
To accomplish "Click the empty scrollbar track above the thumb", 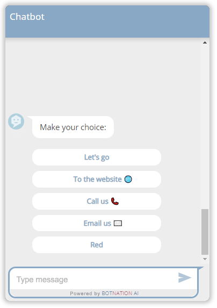I will [205, 127].
